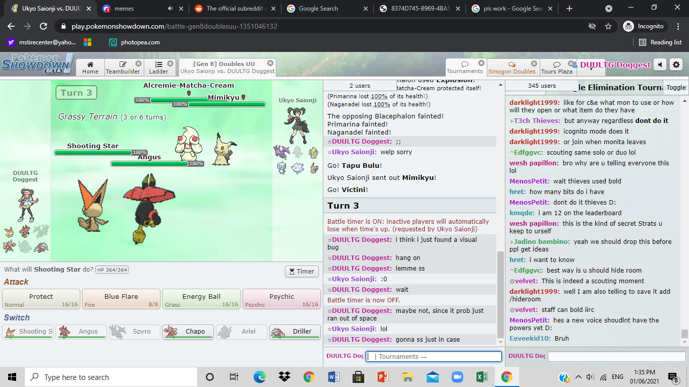The image size is (689, 387).
Task: Expand the 2 users list
Action: pos(359,86)
